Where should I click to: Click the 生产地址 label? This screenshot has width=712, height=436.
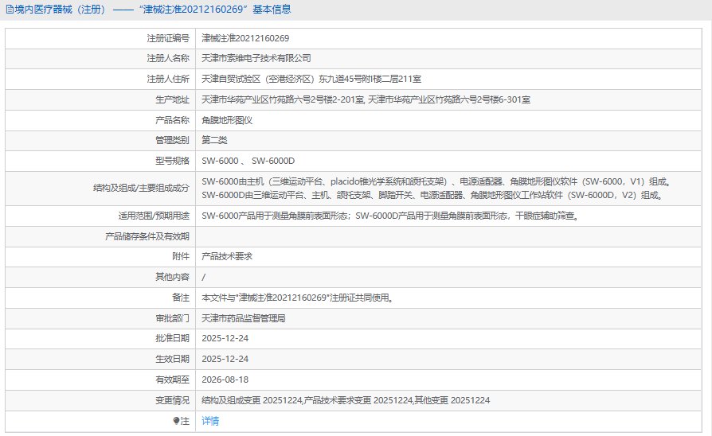(x=172, y=99)
